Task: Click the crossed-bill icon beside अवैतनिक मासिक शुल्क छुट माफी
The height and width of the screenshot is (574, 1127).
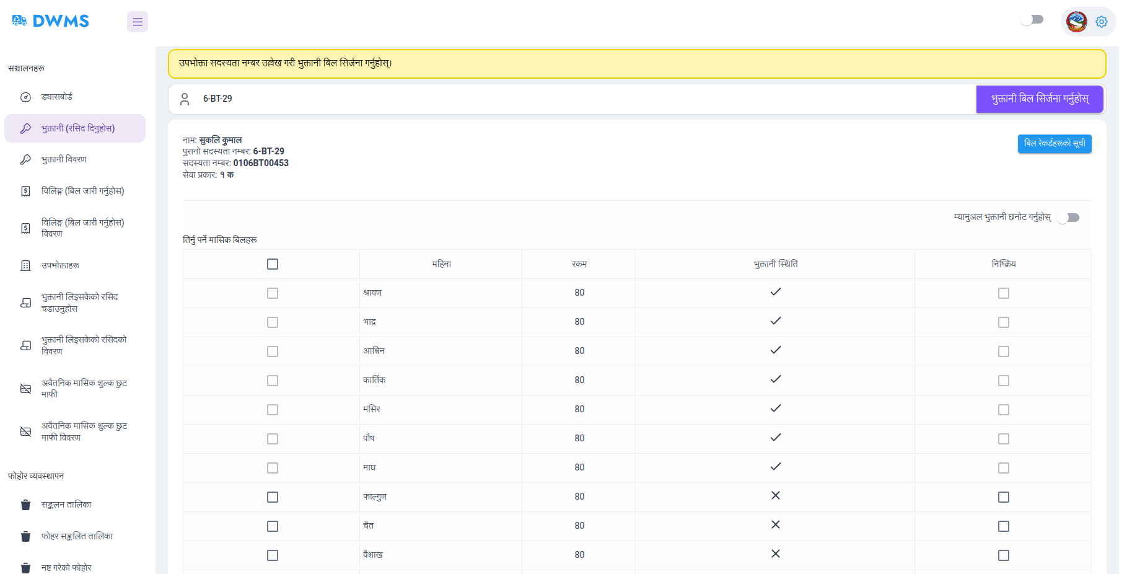Action: (25, 389)
